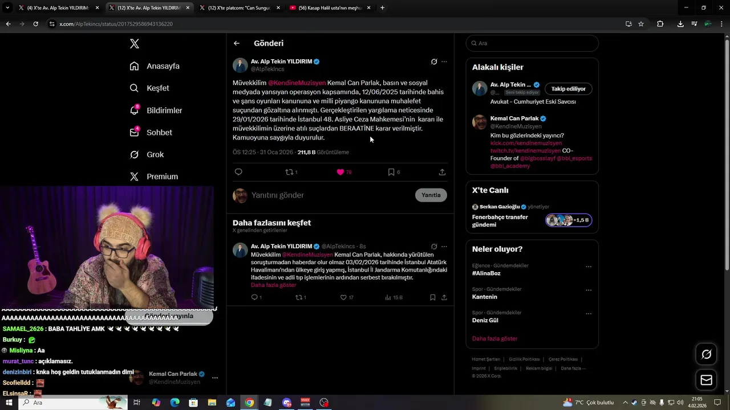
Task: Open @KendineMuzisyen mention in main post
Action: coord(297,83)
